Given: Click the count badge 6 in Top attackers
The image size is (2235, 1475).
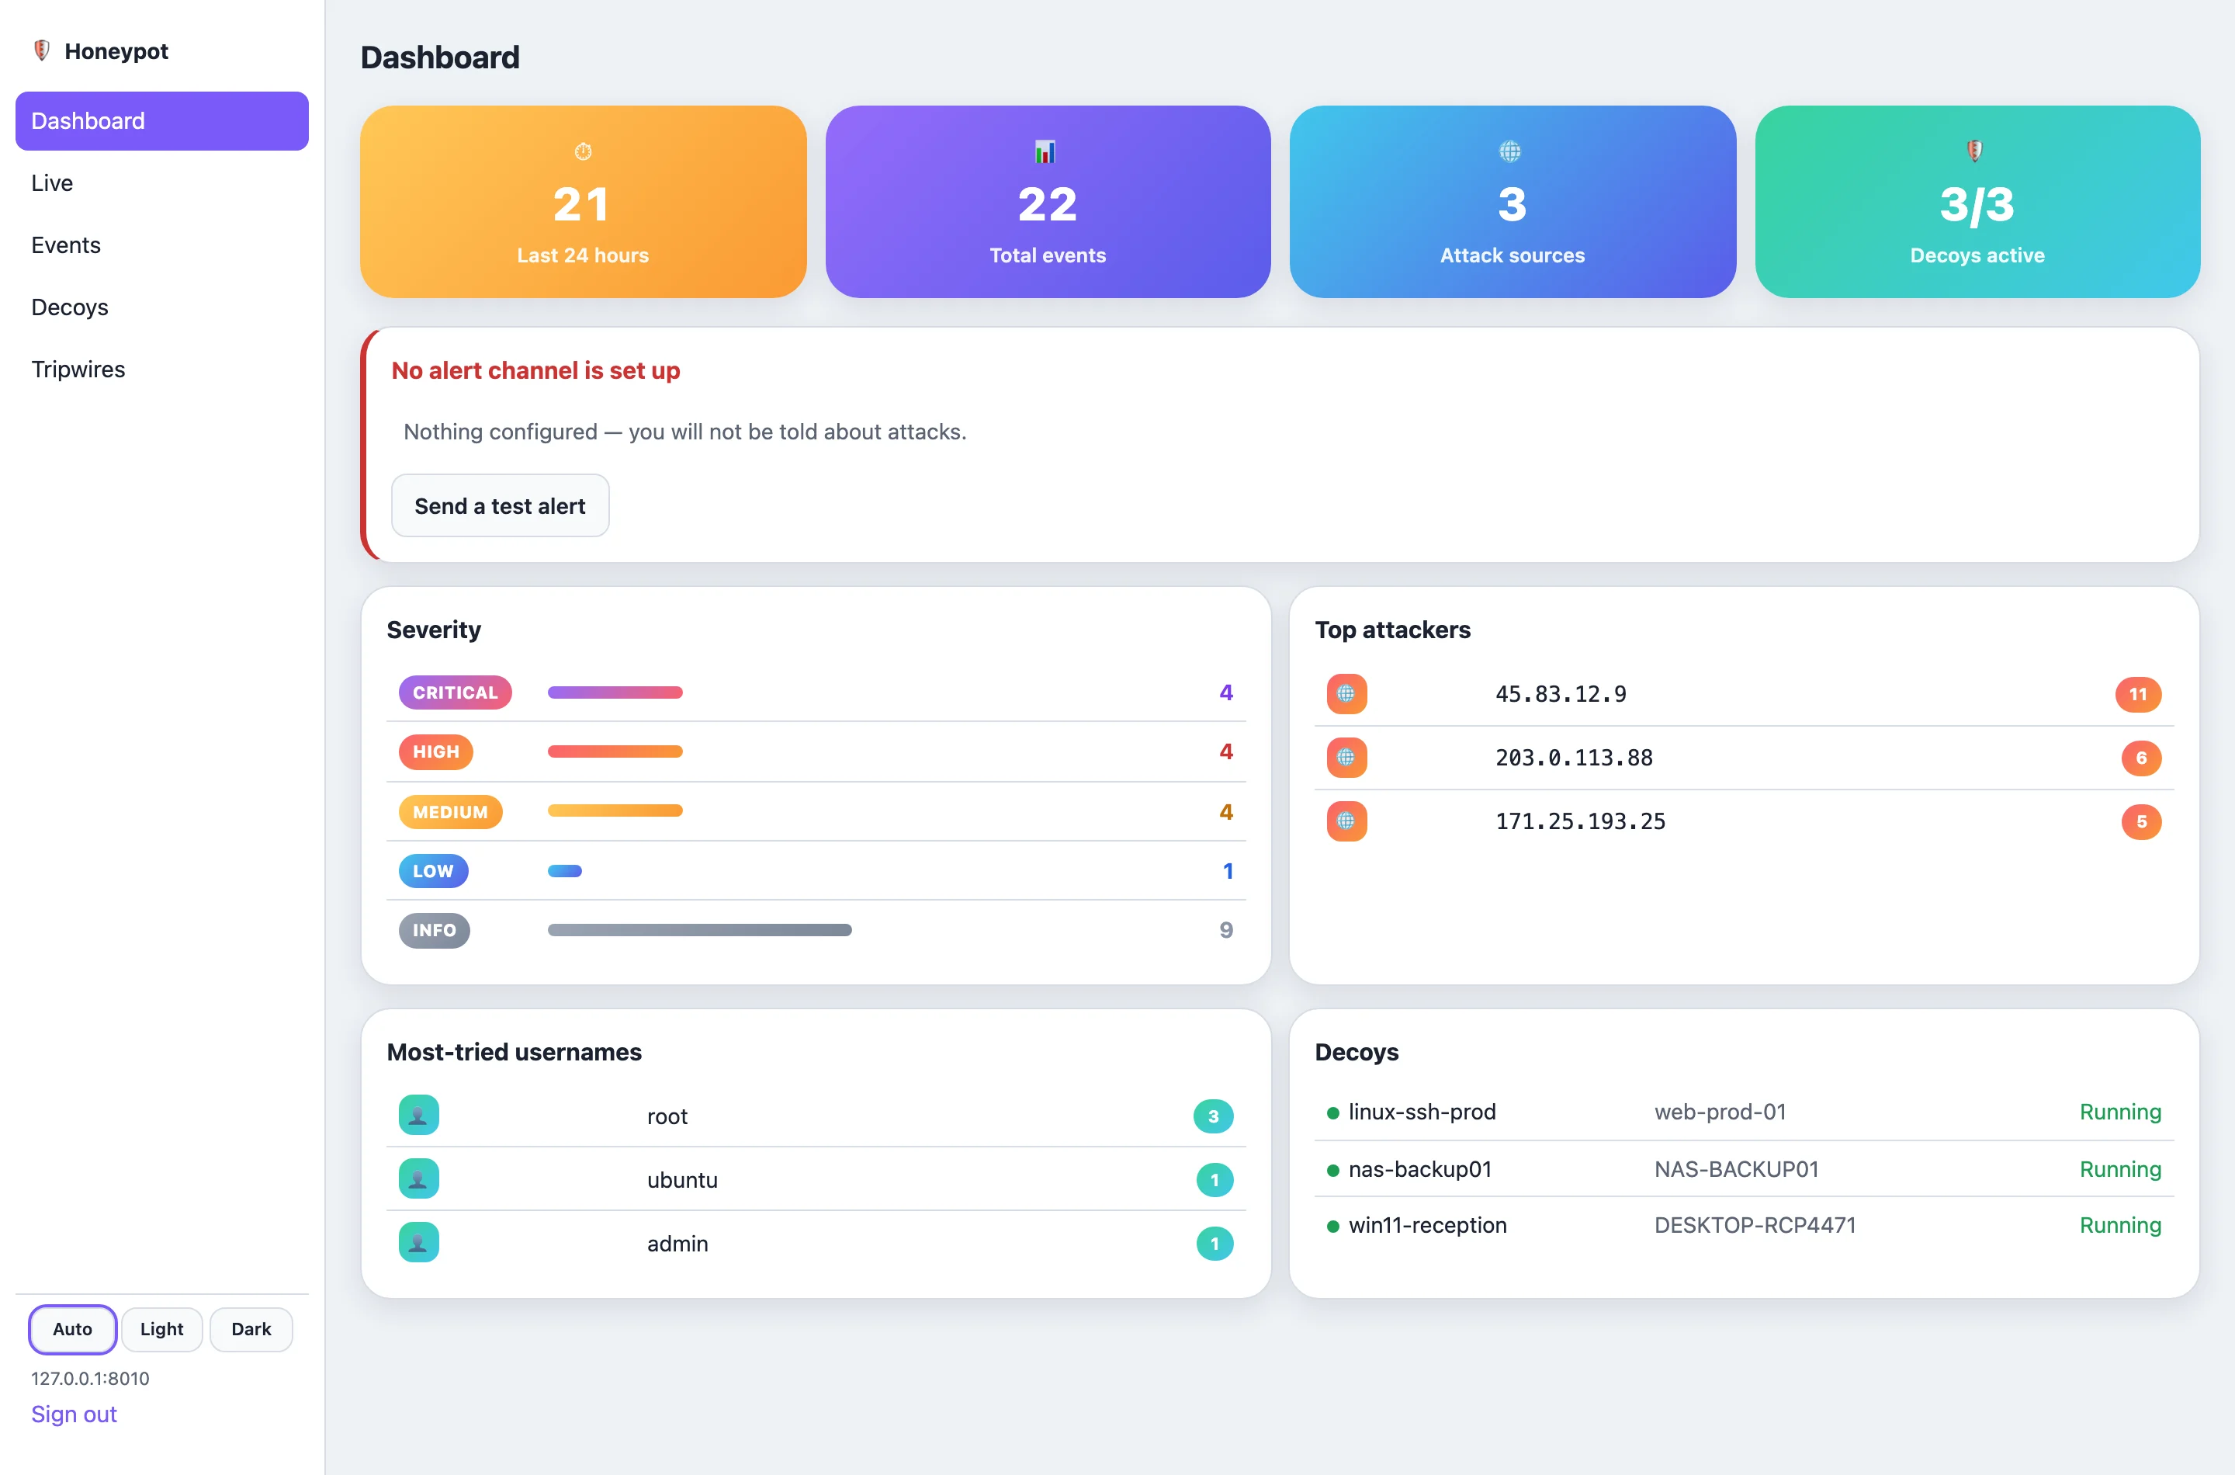Looking at the screenshot, I should tap(2141, 757).
